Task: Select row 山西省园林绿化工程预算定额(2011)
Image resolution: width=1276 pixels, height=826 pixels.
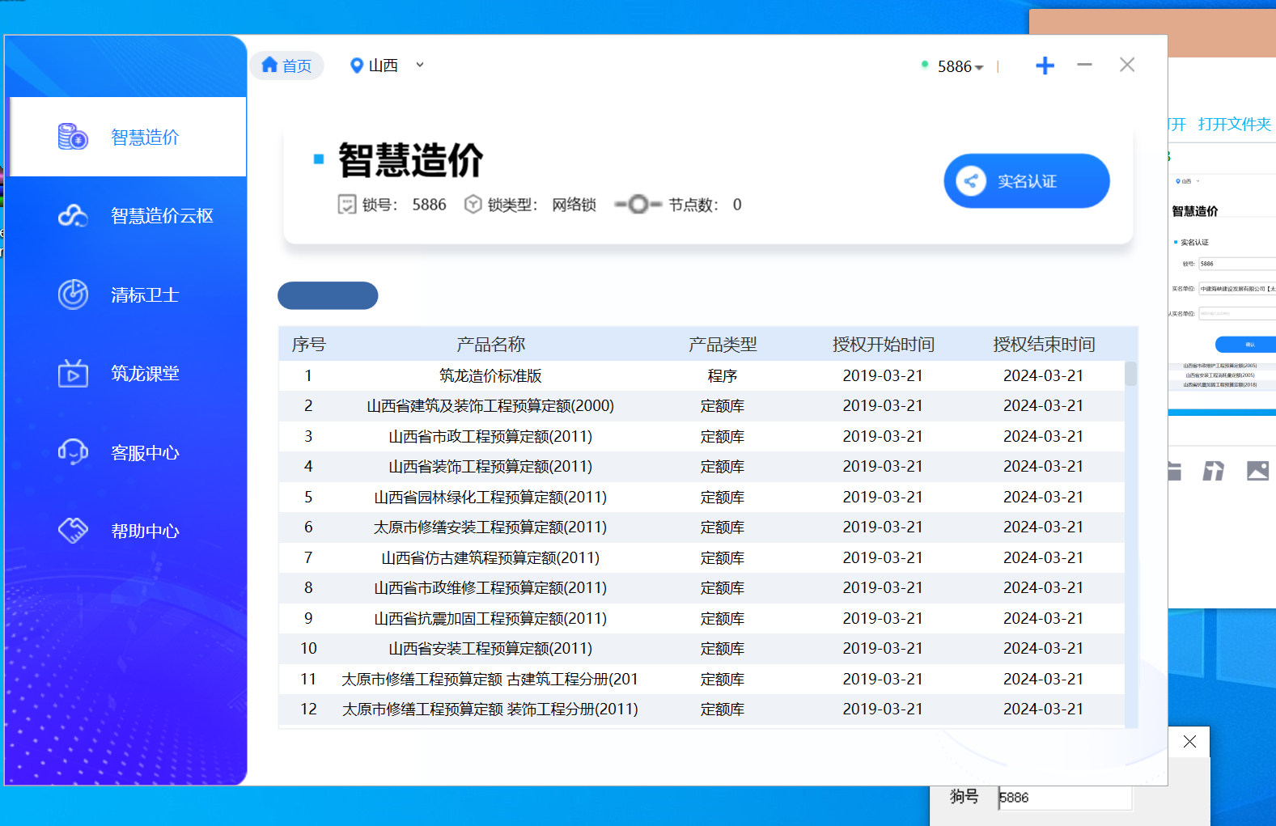Action: coord(702,498)
